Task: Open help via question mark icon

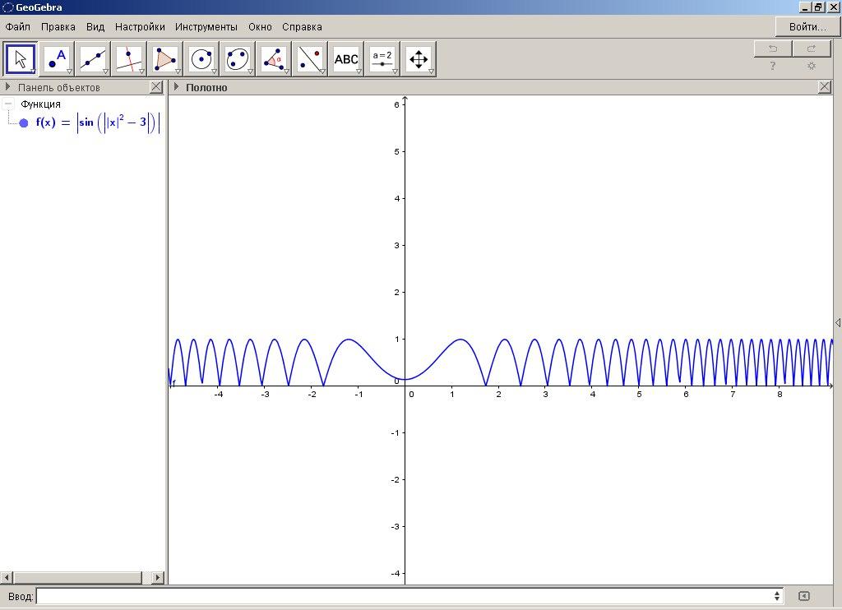Action: point(773,66)
